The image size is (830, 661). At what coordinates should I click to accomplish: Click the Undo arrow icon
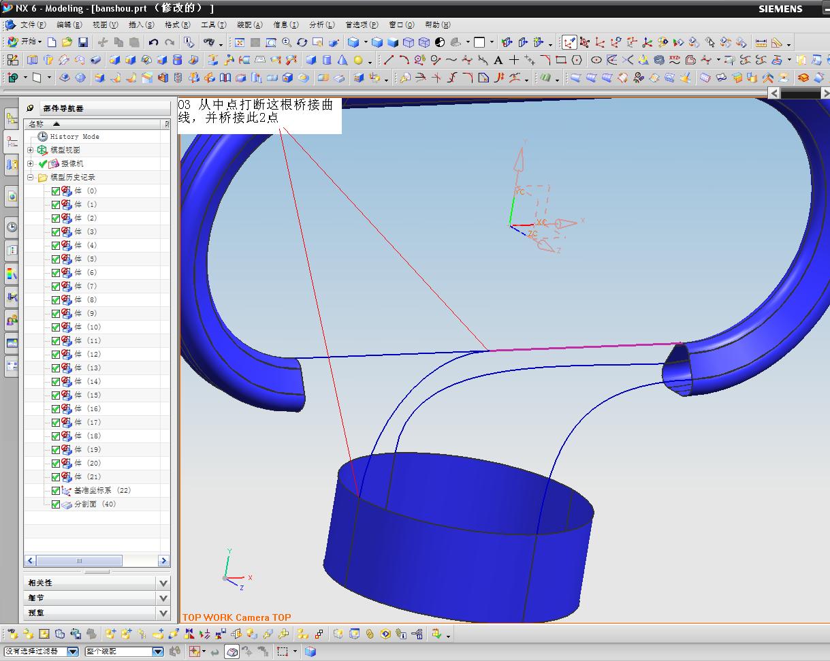[x=153, y=42]
